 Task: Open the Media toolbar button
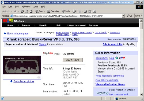pyautogui.click(x=66, y=11)
